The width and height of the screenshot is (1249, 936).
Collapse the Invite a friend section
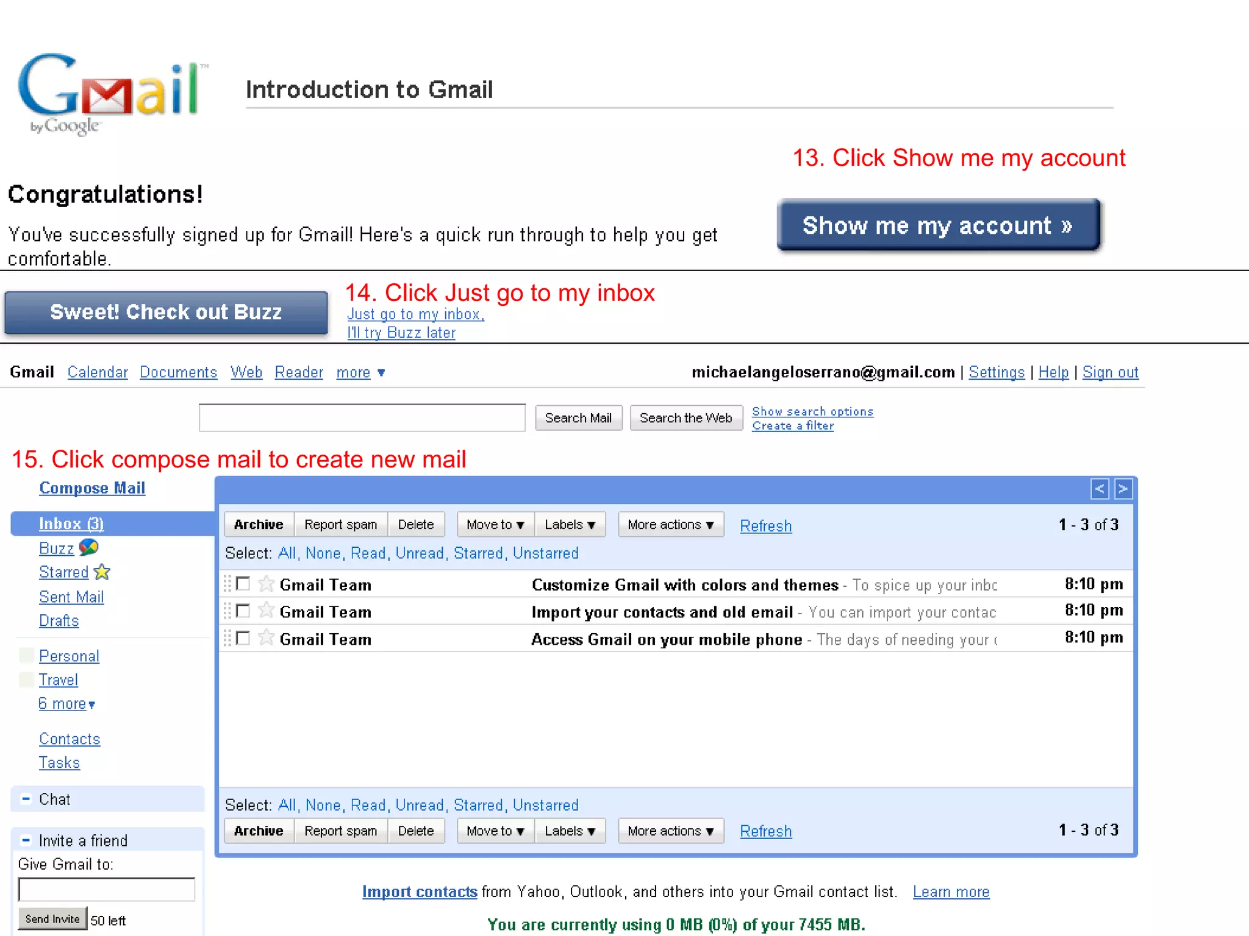coord(26,840)
